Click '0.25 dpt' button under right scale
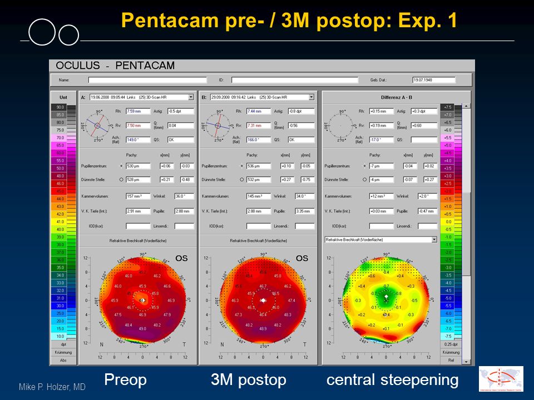534x400 pixels. click(x=451, y=344)
